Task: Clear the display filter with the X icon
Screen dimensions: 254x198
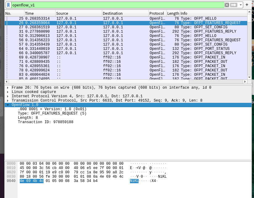Action: click(x=227, y=5)
